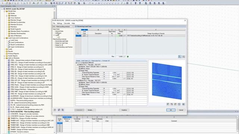
Task: Select Governing Load Case in the tree
Action: 62,41
